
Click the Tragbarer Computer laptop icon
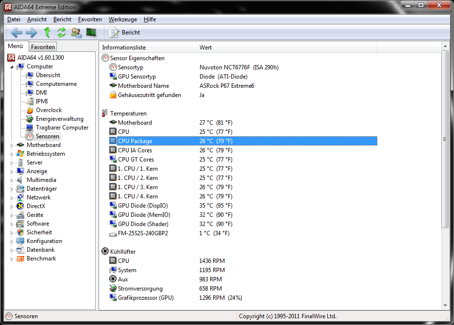[30, 128]
